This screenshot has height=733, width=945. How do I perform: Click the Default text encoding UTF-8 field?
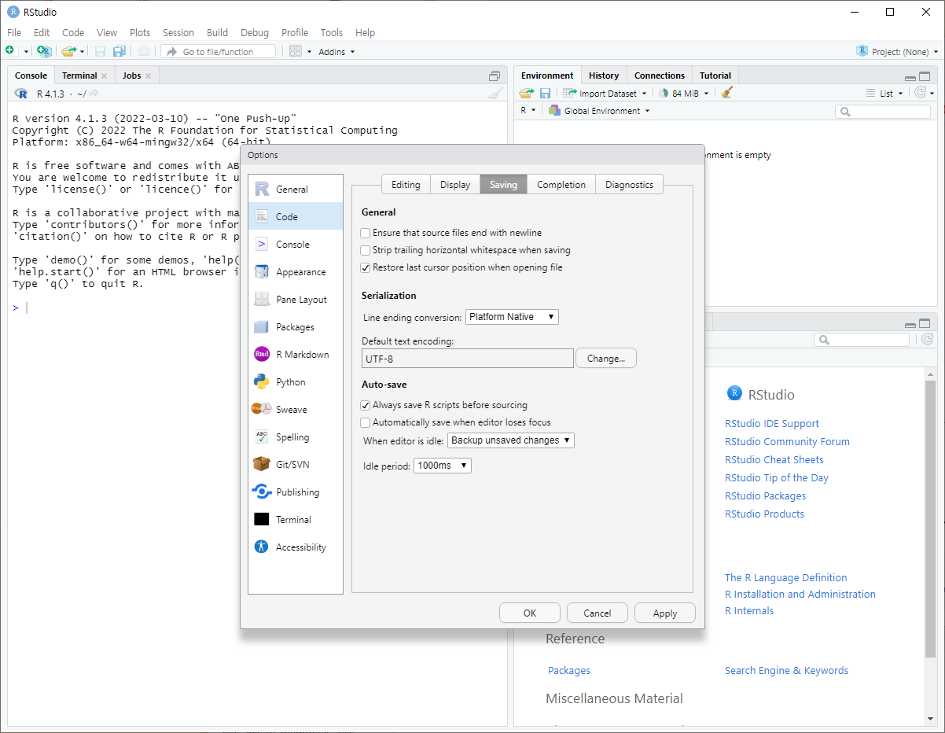tap(468, 359)
